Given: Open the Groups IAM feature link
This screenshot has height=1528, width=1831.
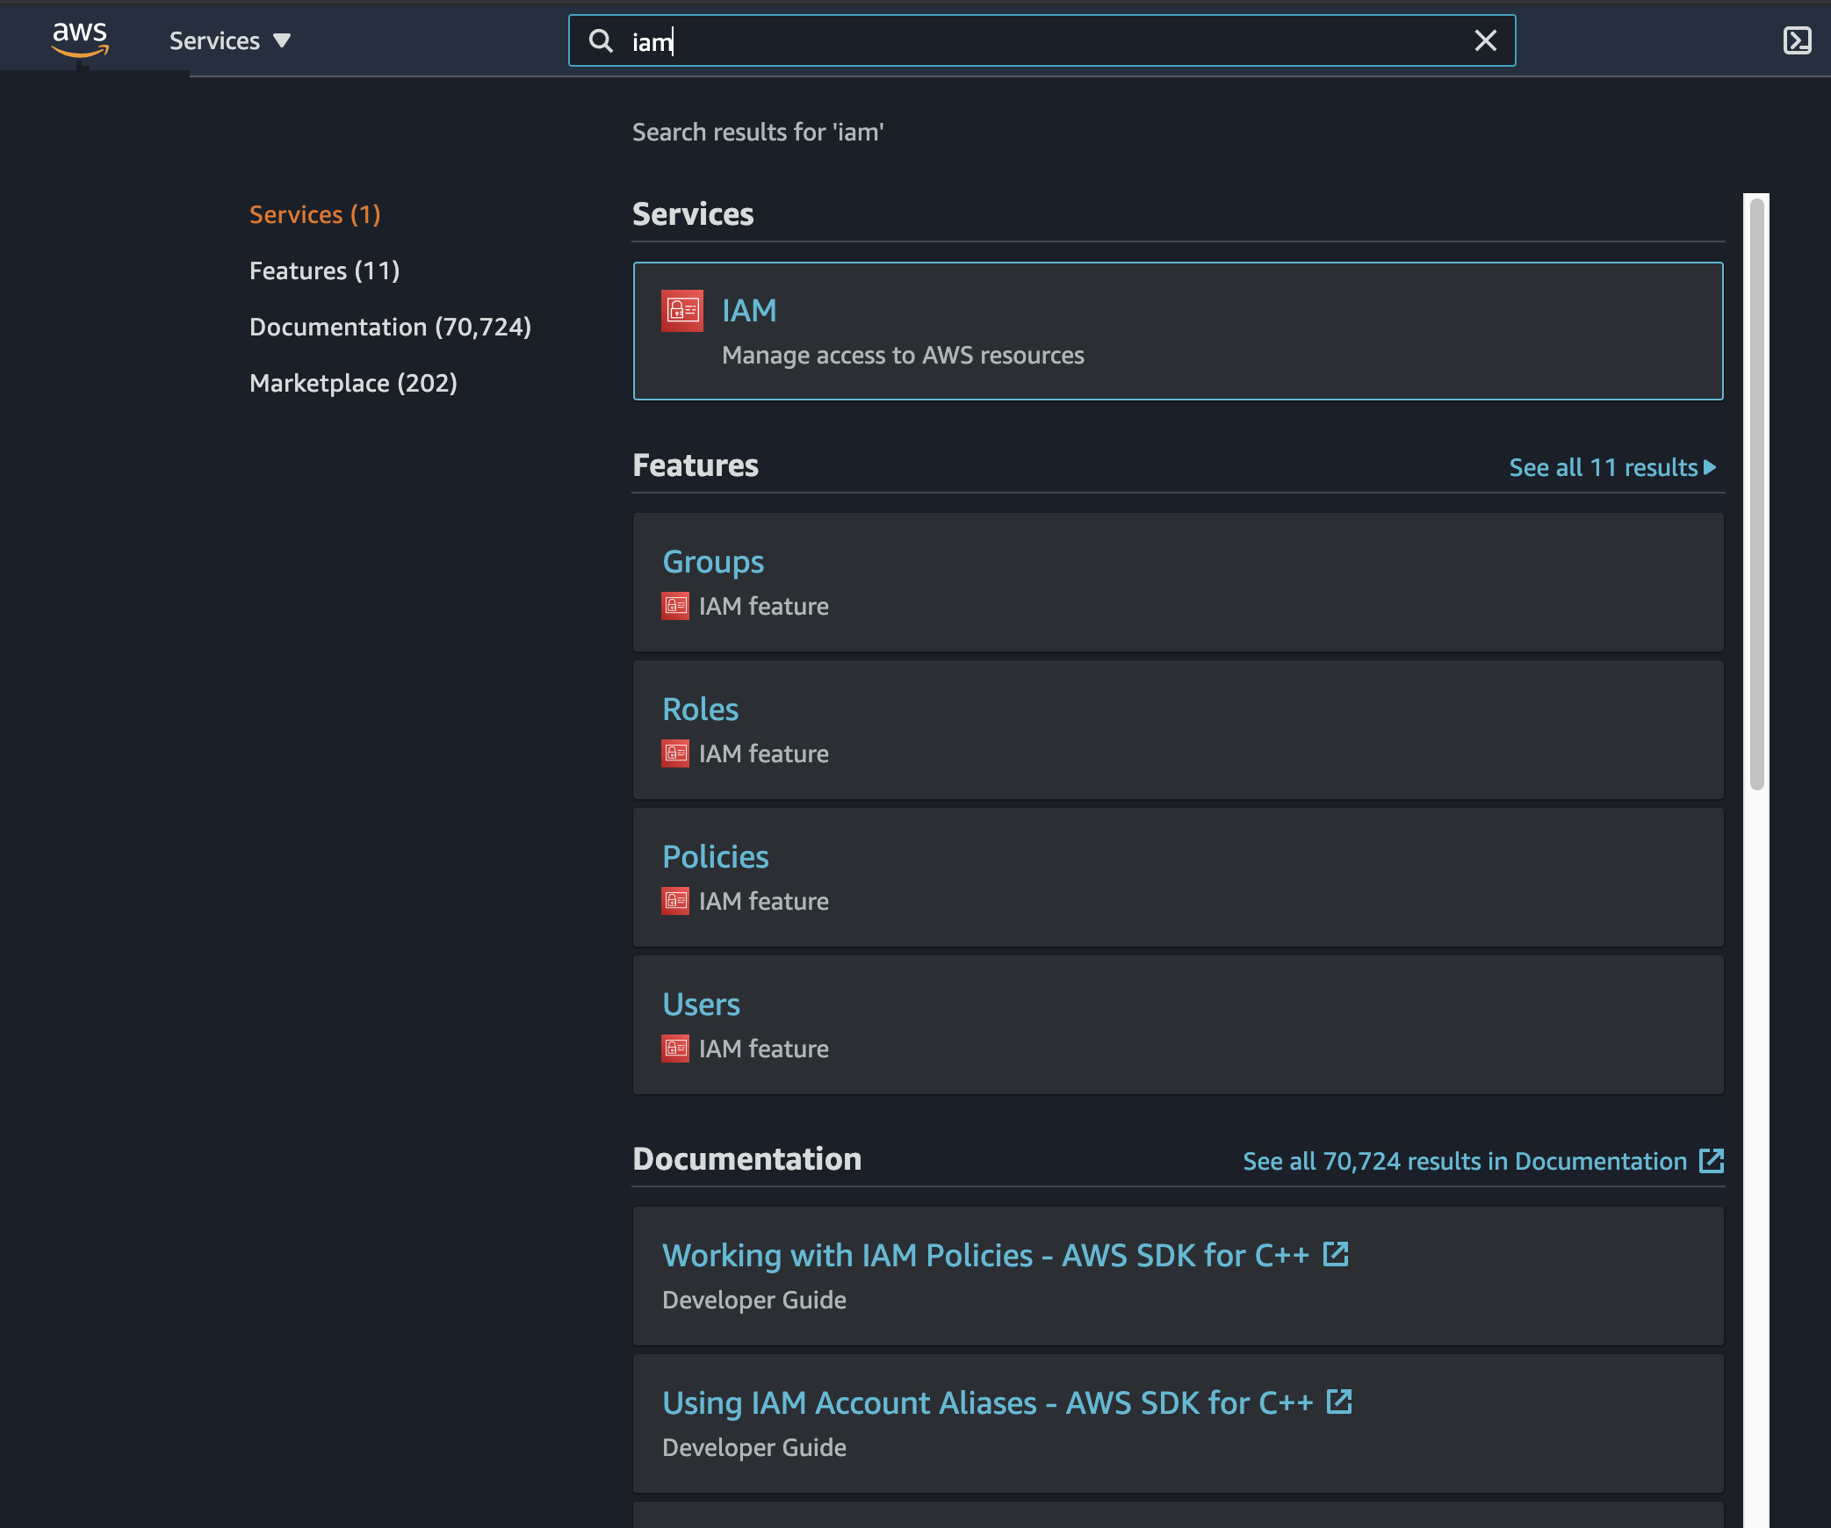Looking at the screenshot, I should pyautogui.click(x=712, y=562).
